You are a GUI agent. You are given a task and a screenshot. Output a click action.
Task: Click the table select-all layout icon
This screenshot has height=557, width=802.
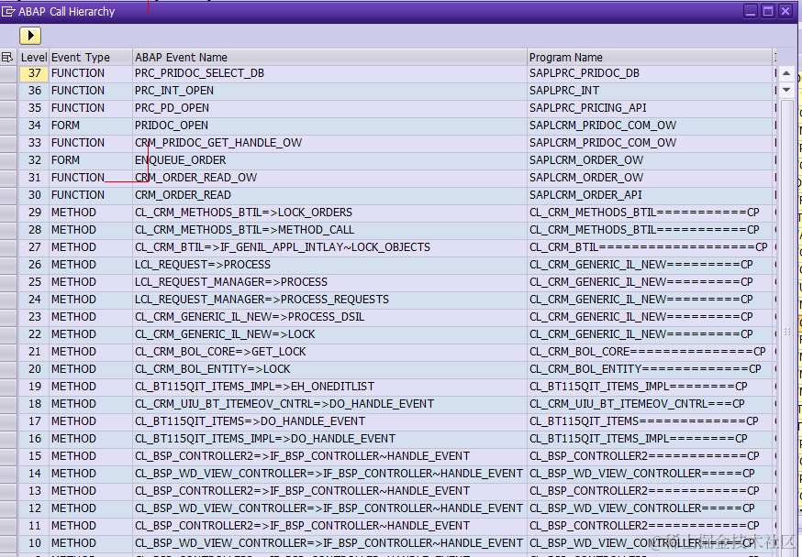point(7,57)
